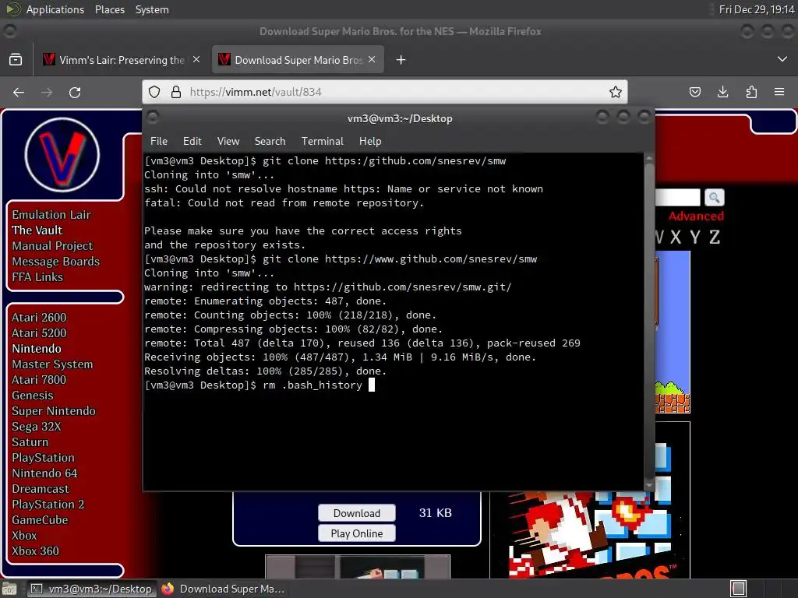Open Firefox tracking protection shield icon
The image size is (798, 598).
coord(154,92)
